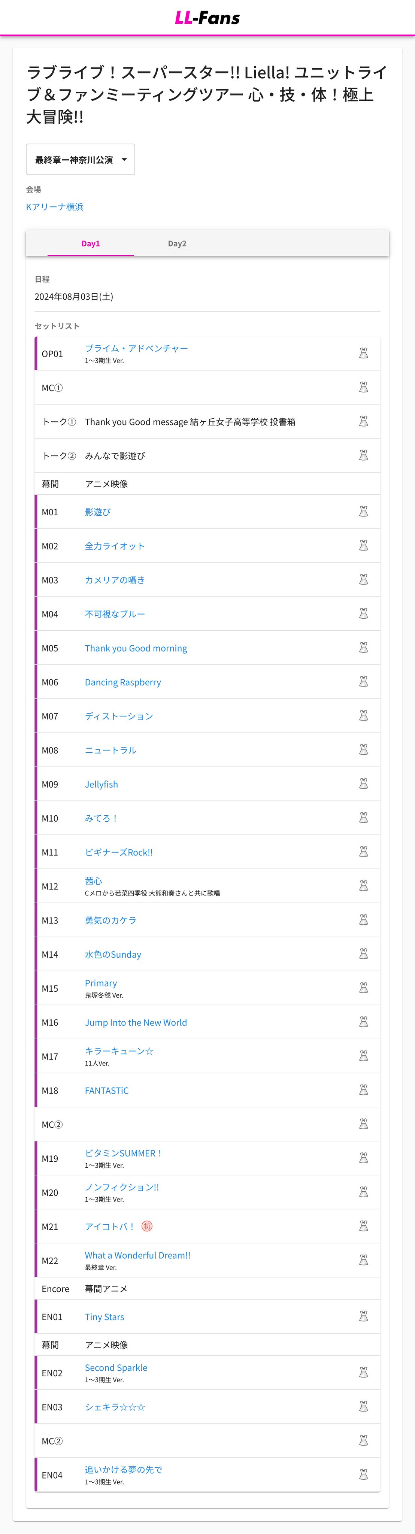Click costume icon for M05 Thank you Good morning
Viewport: 415px width, 1534px height.
pyautogui.click(x=363, y=647)
